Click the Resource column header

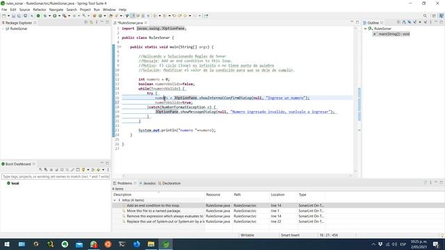[x=213, y=194]
